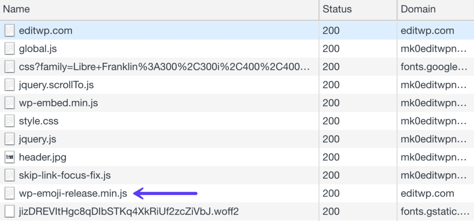Select the jquery.scrollTo.js request
This screenshot has height=221, width=474.
click(56, 85)
